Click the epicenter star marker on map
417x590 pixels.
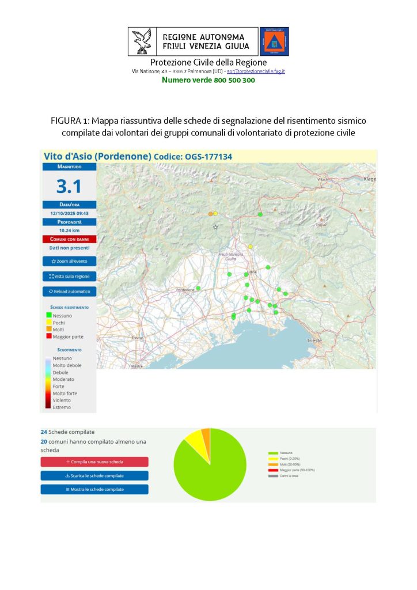coord(215,228)
